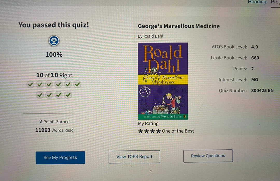
Task: Open the View TOPS Report button
Action: coord(134,157)
